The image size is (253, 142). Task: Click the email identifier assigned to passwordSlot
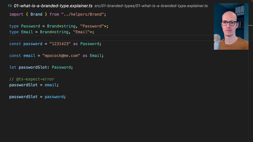pyautogui.click(x=51, y=85)
